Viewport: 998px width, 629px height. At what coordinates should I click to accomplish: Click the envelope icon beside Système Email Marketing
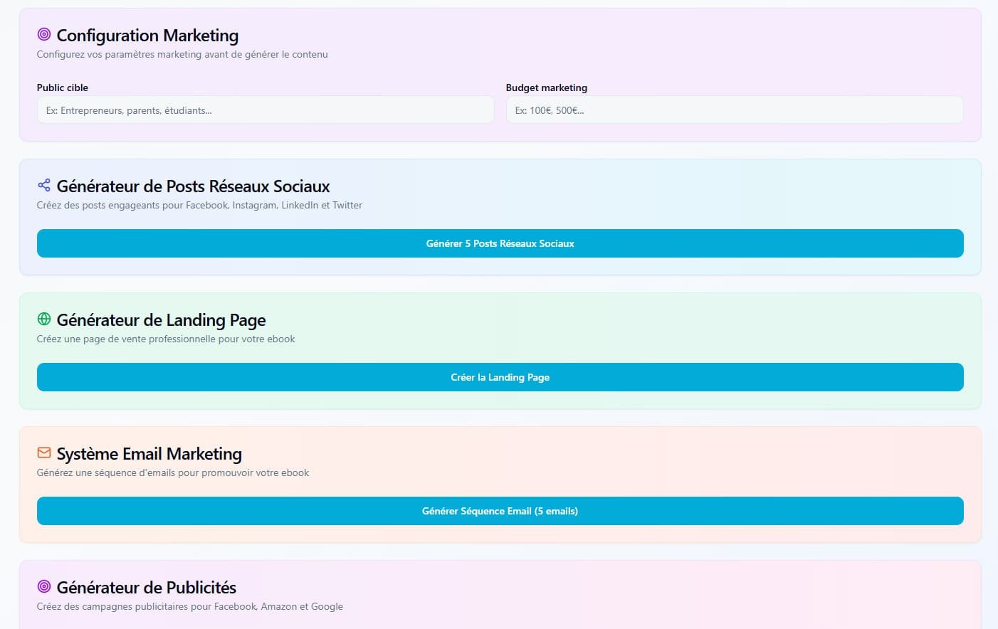pos(44,453)
